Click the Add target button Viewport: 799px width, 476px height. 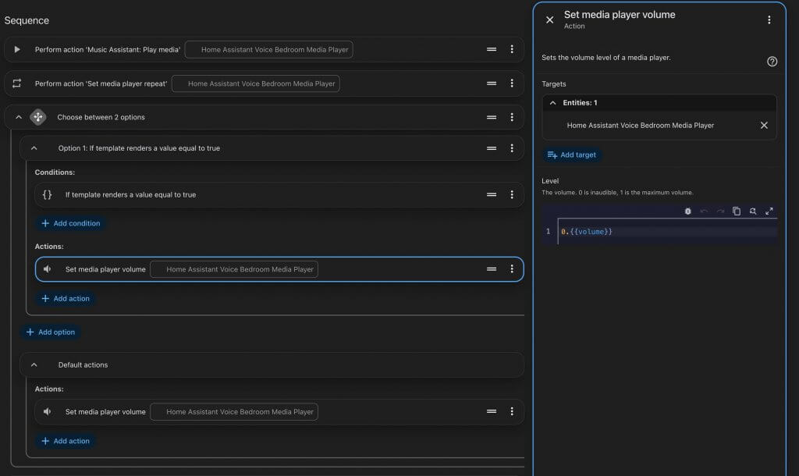coord(572,155)
